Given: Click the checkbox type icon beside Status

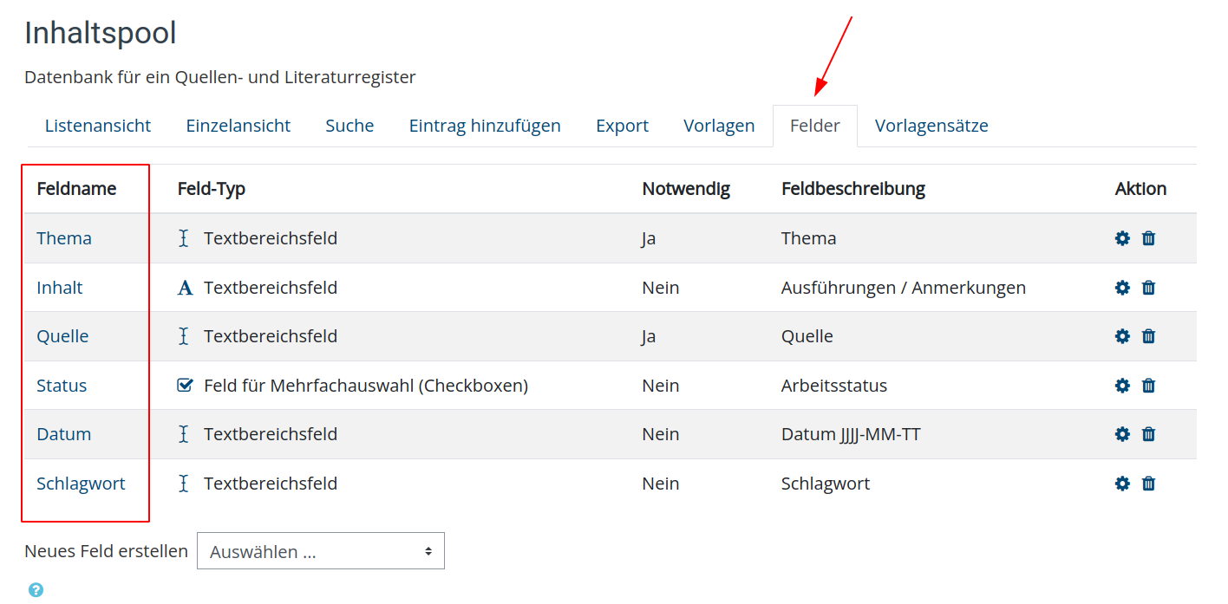Looking at the screenshot, I should 185,386.
